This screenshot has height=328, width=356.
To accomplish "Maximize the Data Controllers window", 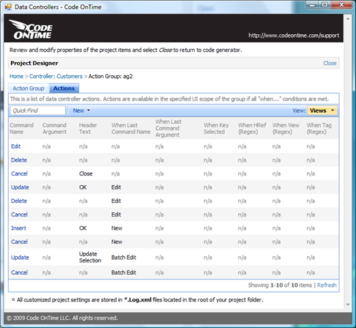I will coord(325,5).
